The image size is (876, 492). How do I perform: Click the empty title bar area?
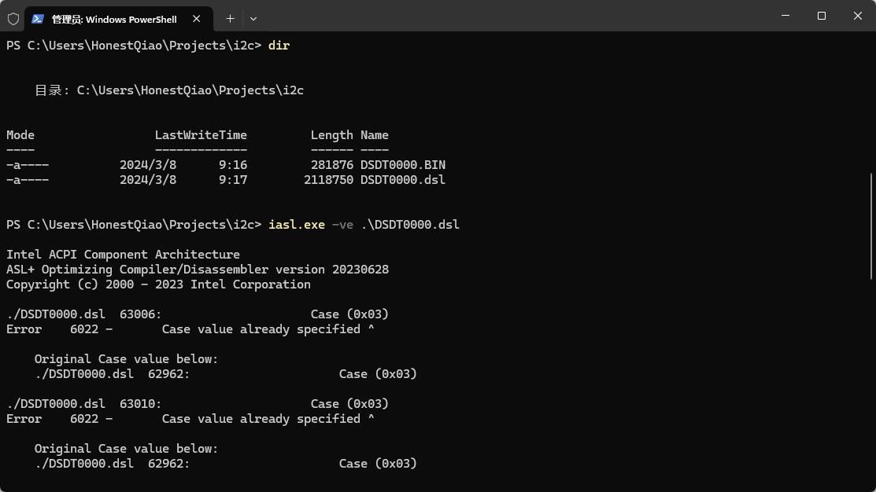click(512, 16)
